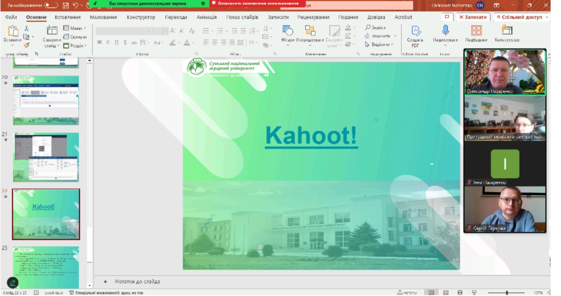
Task: Open the Анімація tab
Action: [x=206, y=17]
